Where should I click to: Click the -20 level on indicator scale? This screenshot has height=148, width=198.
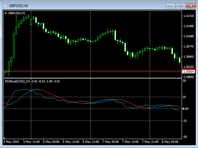click(x=185, y=121)
